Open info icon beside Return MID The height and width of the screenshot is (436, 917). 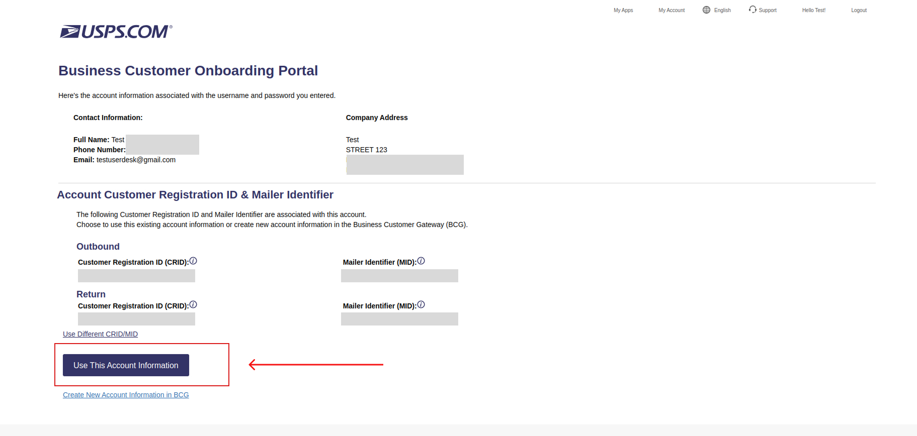[x=421, y=304]
